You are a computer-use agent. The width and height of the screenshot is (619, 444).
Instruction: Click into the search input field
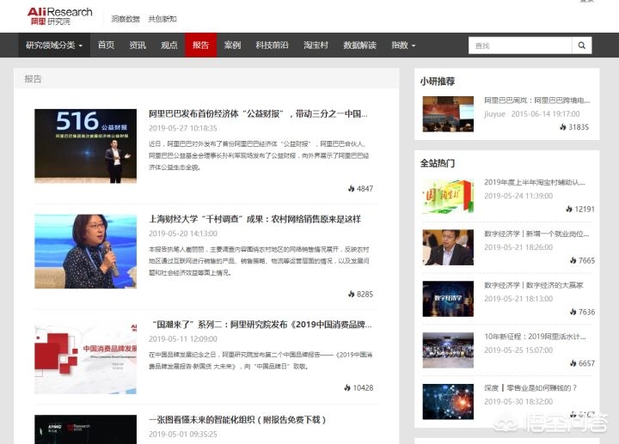[x=520, y=46]
